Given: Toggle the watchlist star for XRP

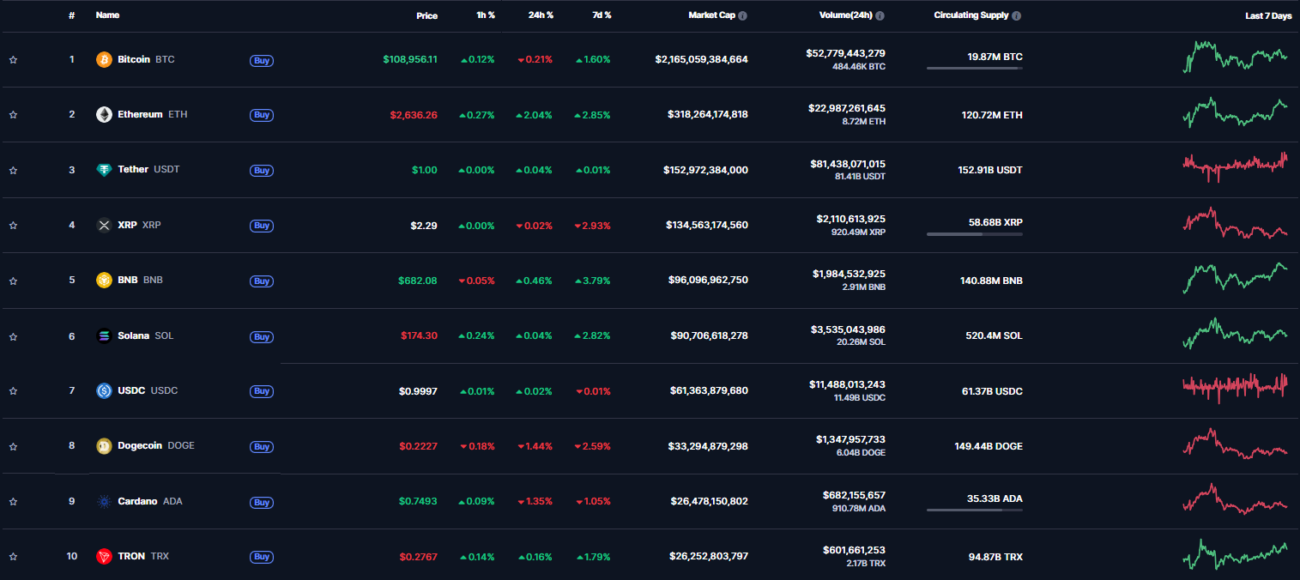Looking at the screenshot, I should 13,226.
